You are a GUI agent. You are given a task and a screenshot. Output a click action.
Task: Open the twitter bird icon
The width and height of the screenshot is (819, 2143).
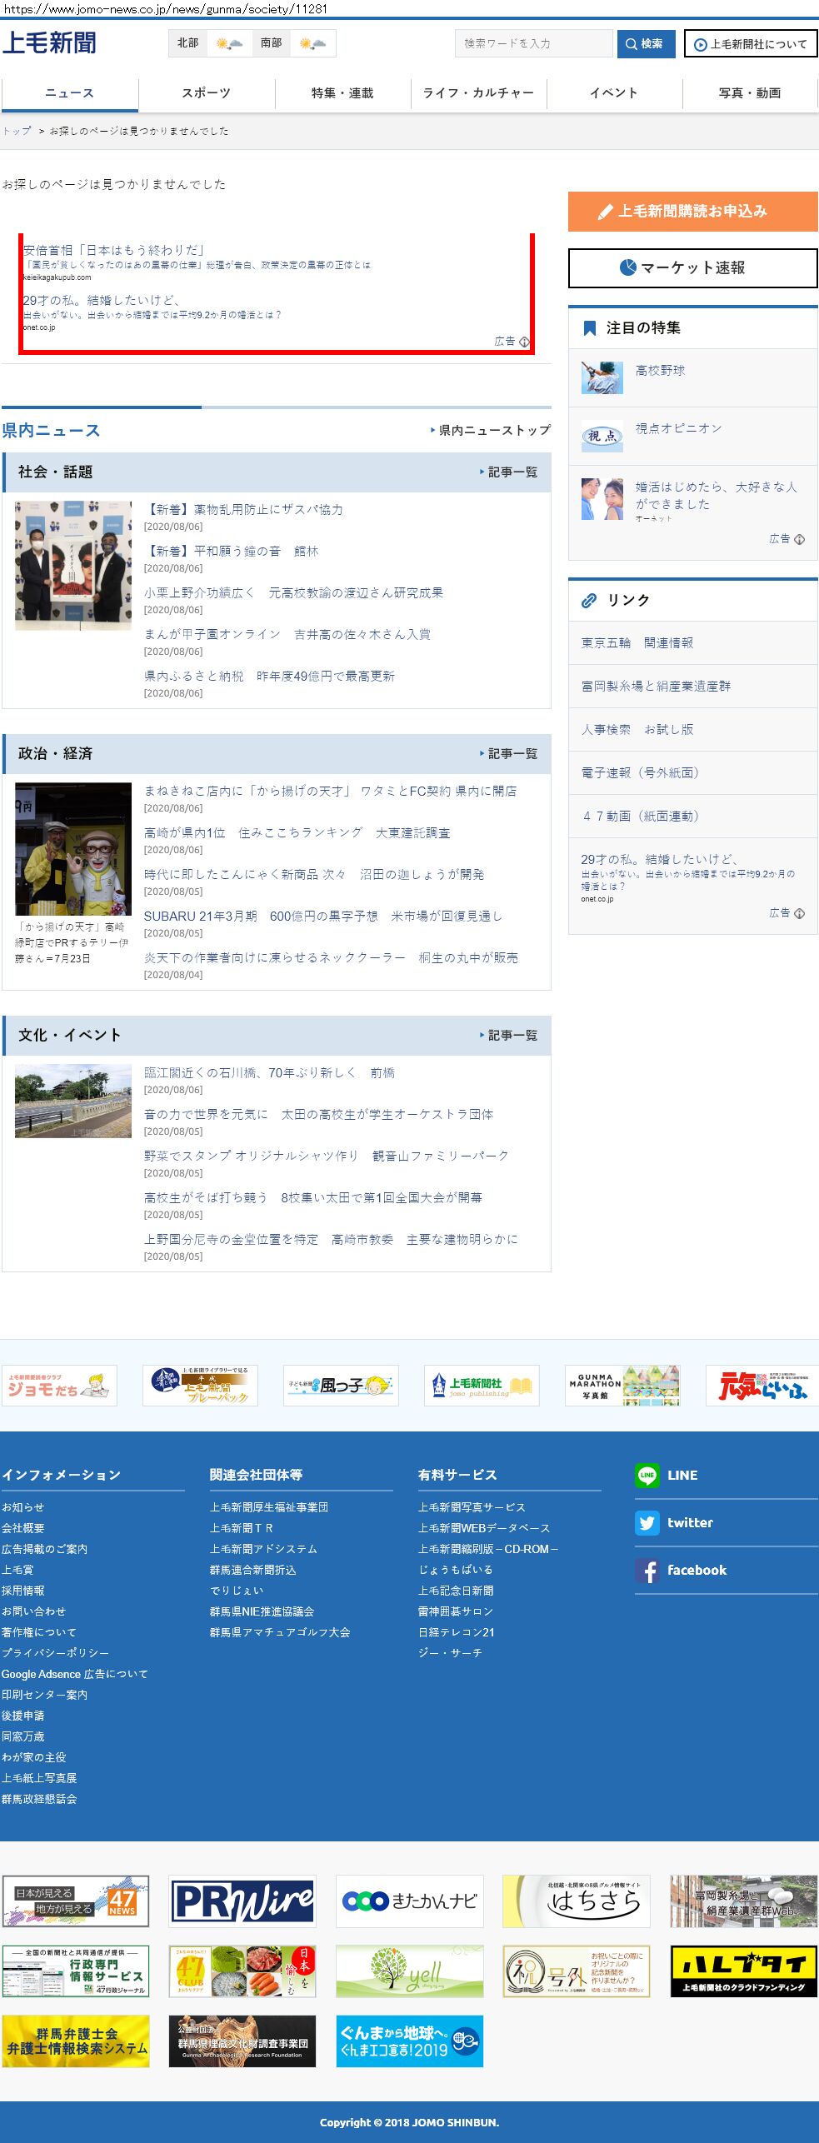(647, 1522)
